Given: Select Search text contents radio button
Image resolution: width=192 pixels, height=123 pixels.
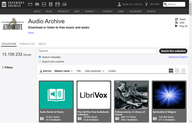Looking at the screenshot, I should [40, 61].
